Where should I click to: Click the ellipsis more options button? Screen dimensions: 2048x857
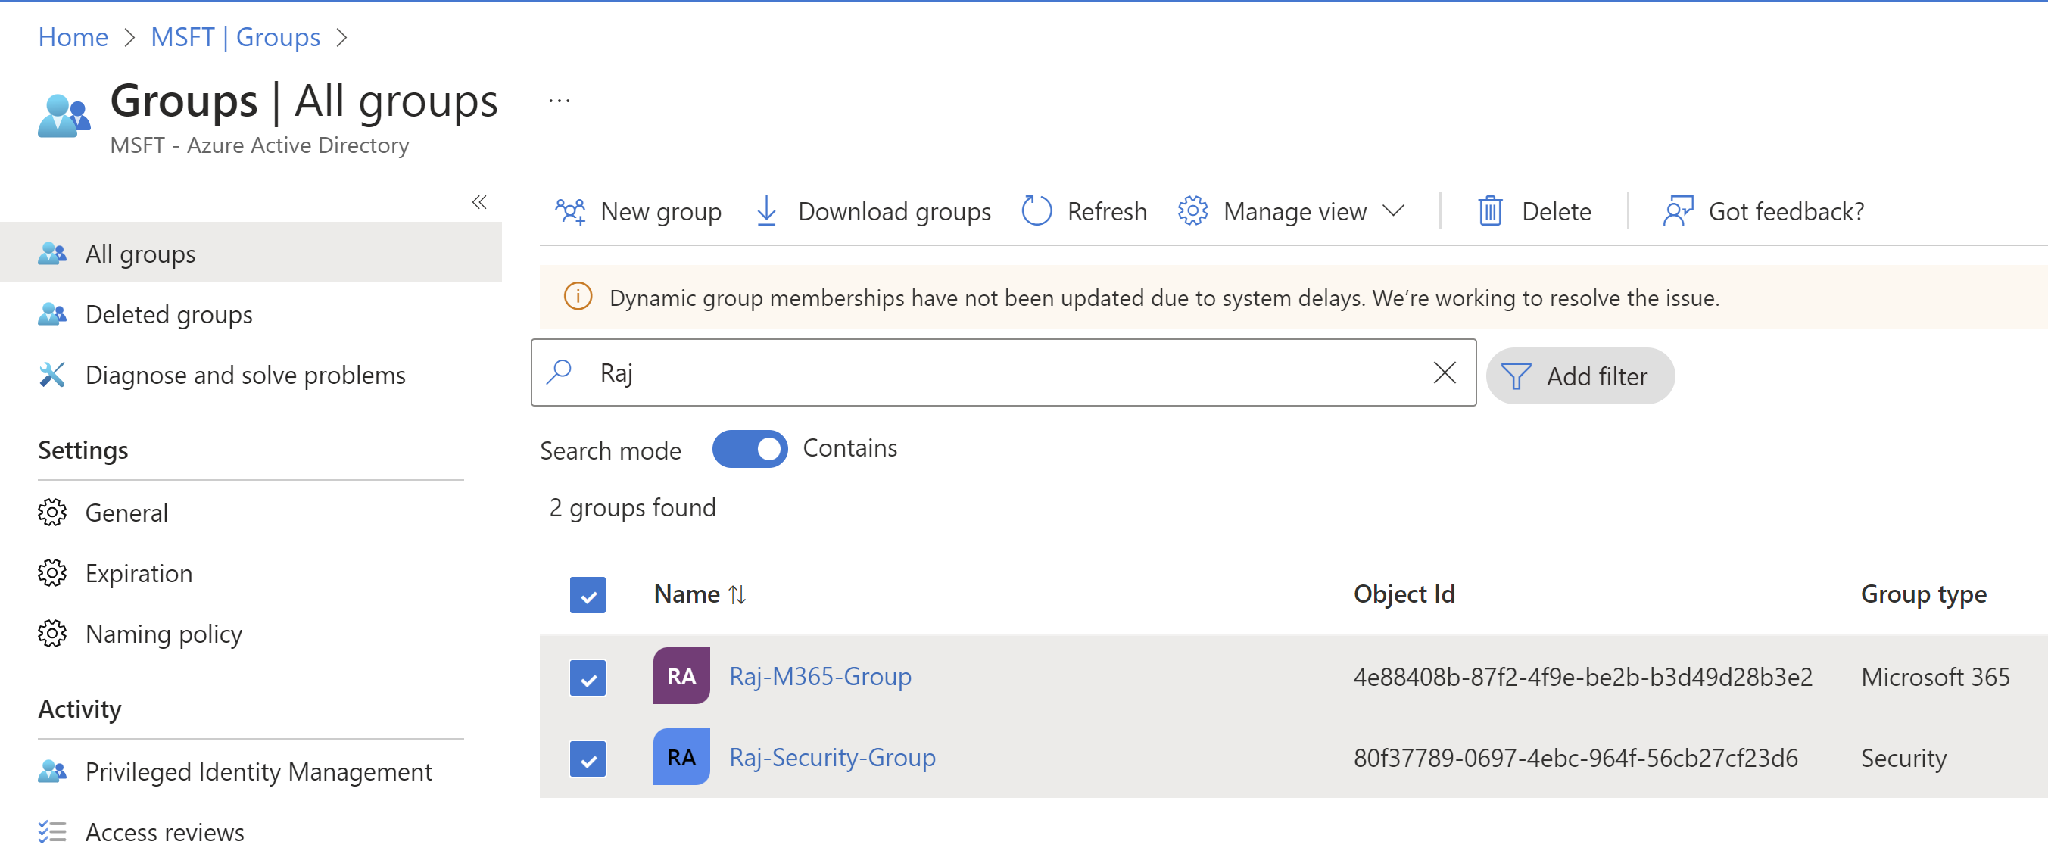pos(559,101)
